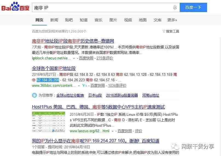Open suggestion 全球ip地址分配表
The height and width of the screenshot is (156, 221).
coord(70,95)
